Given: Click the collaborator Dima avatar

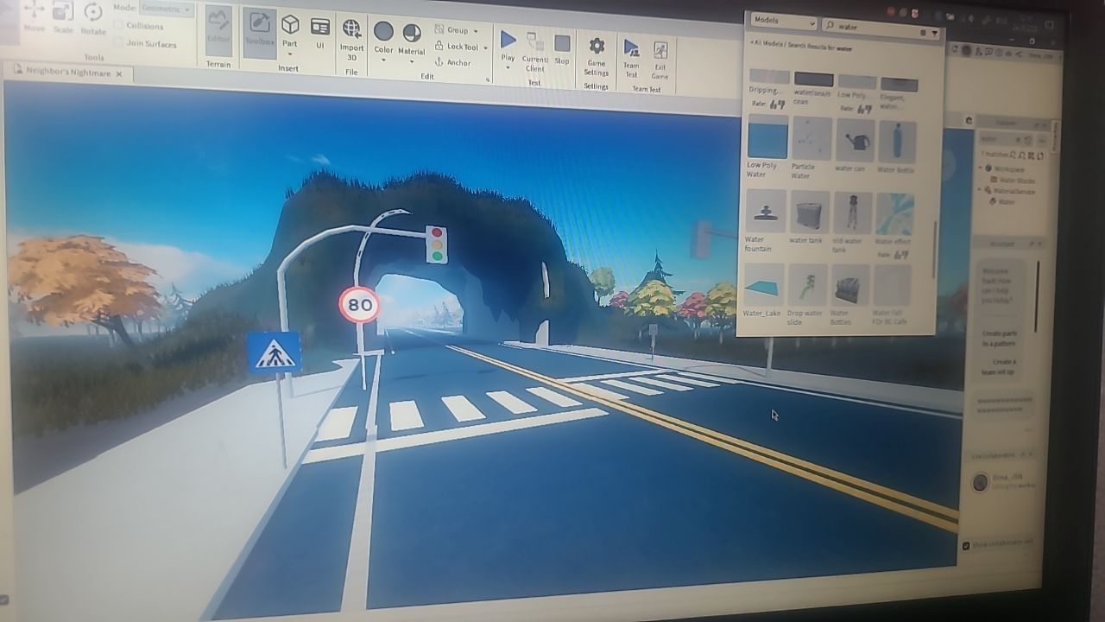Looking at the screenshot, I should [x=980, y=482].
